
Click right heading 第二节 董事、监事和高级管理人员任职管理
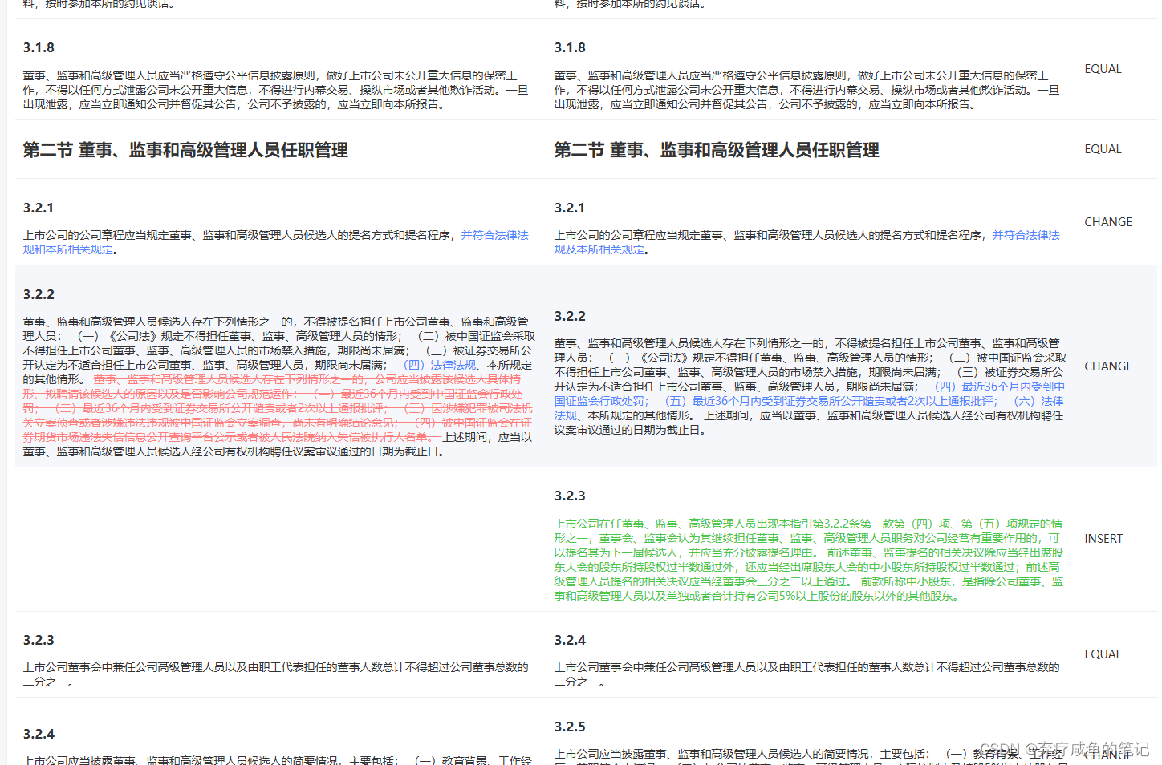pos(717,150)
